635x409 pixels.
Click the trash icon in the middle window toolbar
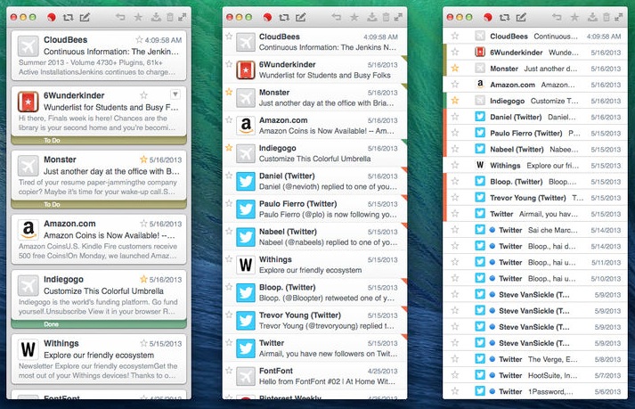pos(387,17)
